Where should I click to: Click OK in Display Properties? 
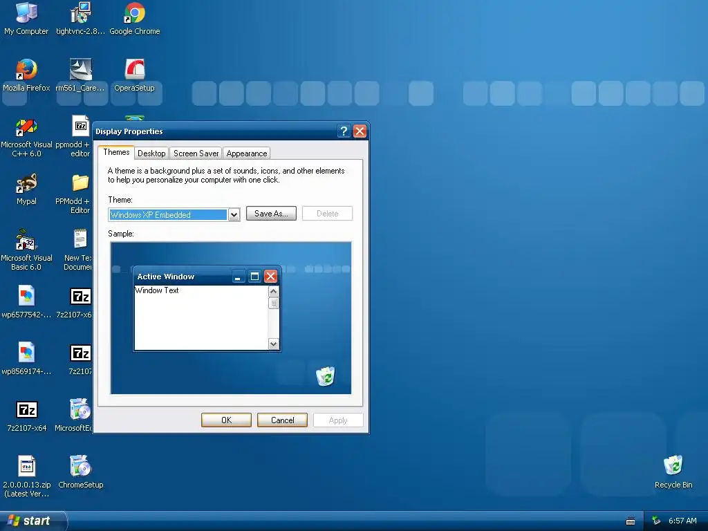click(226, 420)
